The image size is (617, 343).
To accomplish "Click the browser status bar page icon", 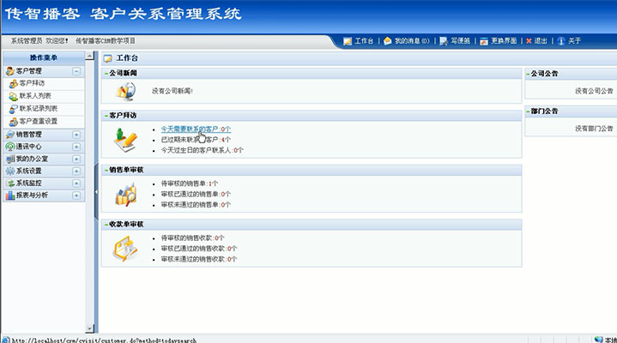I will [x=5, y=340].
